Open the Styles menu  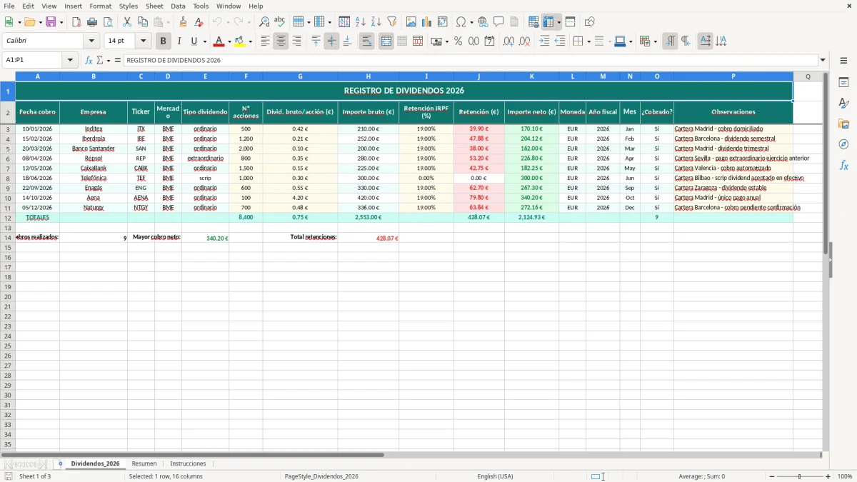tap(129, 6)
